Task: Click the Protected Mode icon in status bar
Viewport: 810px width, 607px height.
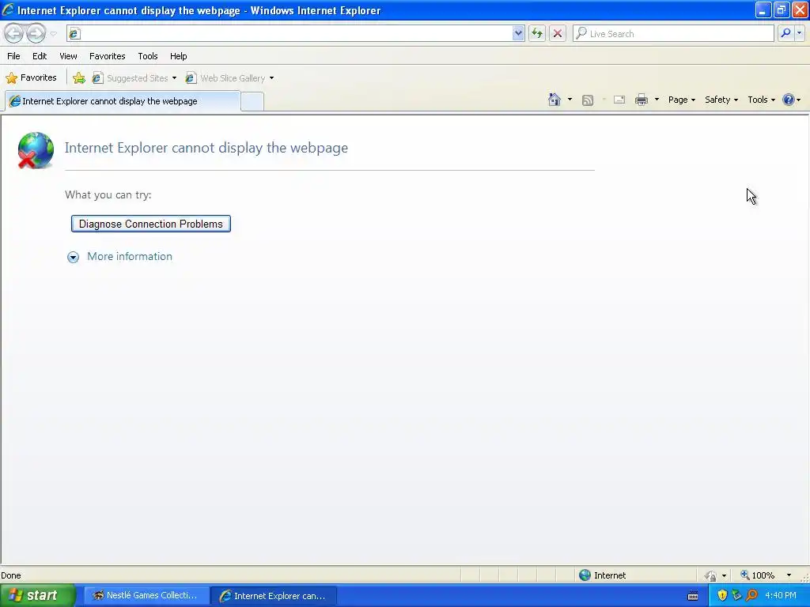Action: 711,575
